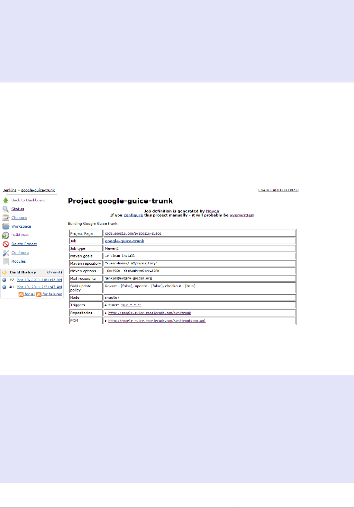Viewport: 354px width, 508px height.
Task: Click the 'configure' link in the warning text
Action: [x=133, y=215]
